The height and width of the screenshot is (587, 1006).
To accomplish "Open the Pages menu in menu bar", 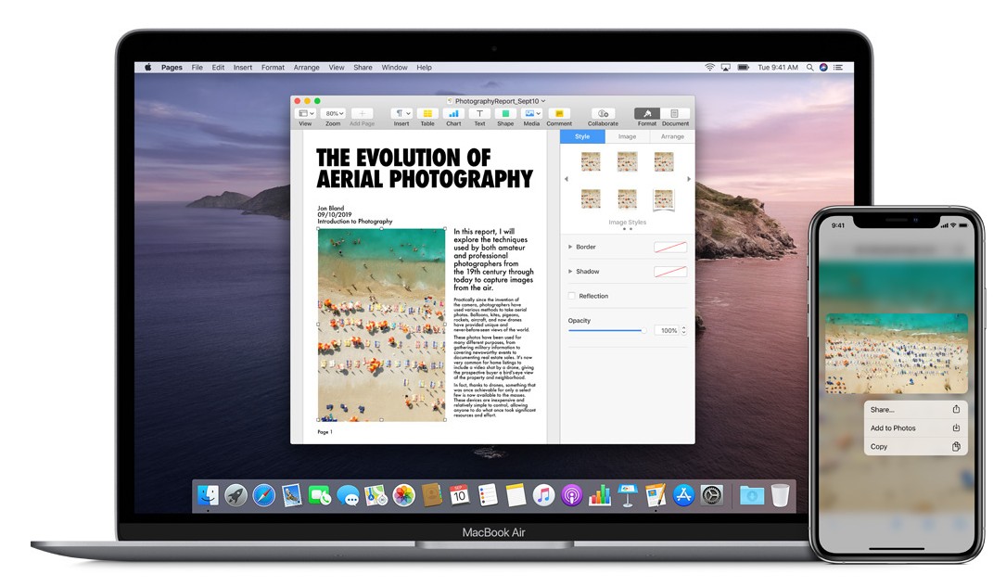I will [x=172, y=67].
